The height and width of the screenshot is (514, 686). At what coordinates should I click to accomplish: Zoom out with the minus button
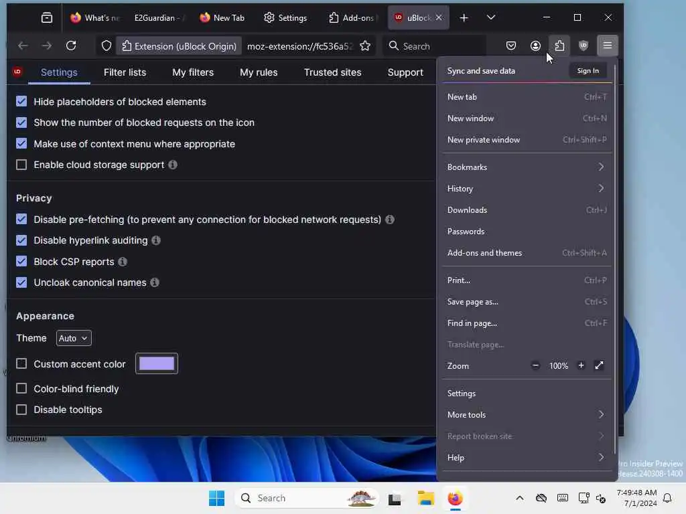(x=535, y=365)
